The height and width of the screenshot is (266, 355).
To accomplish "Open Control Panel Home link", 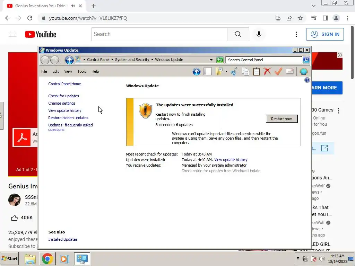I will pos(64,84).
